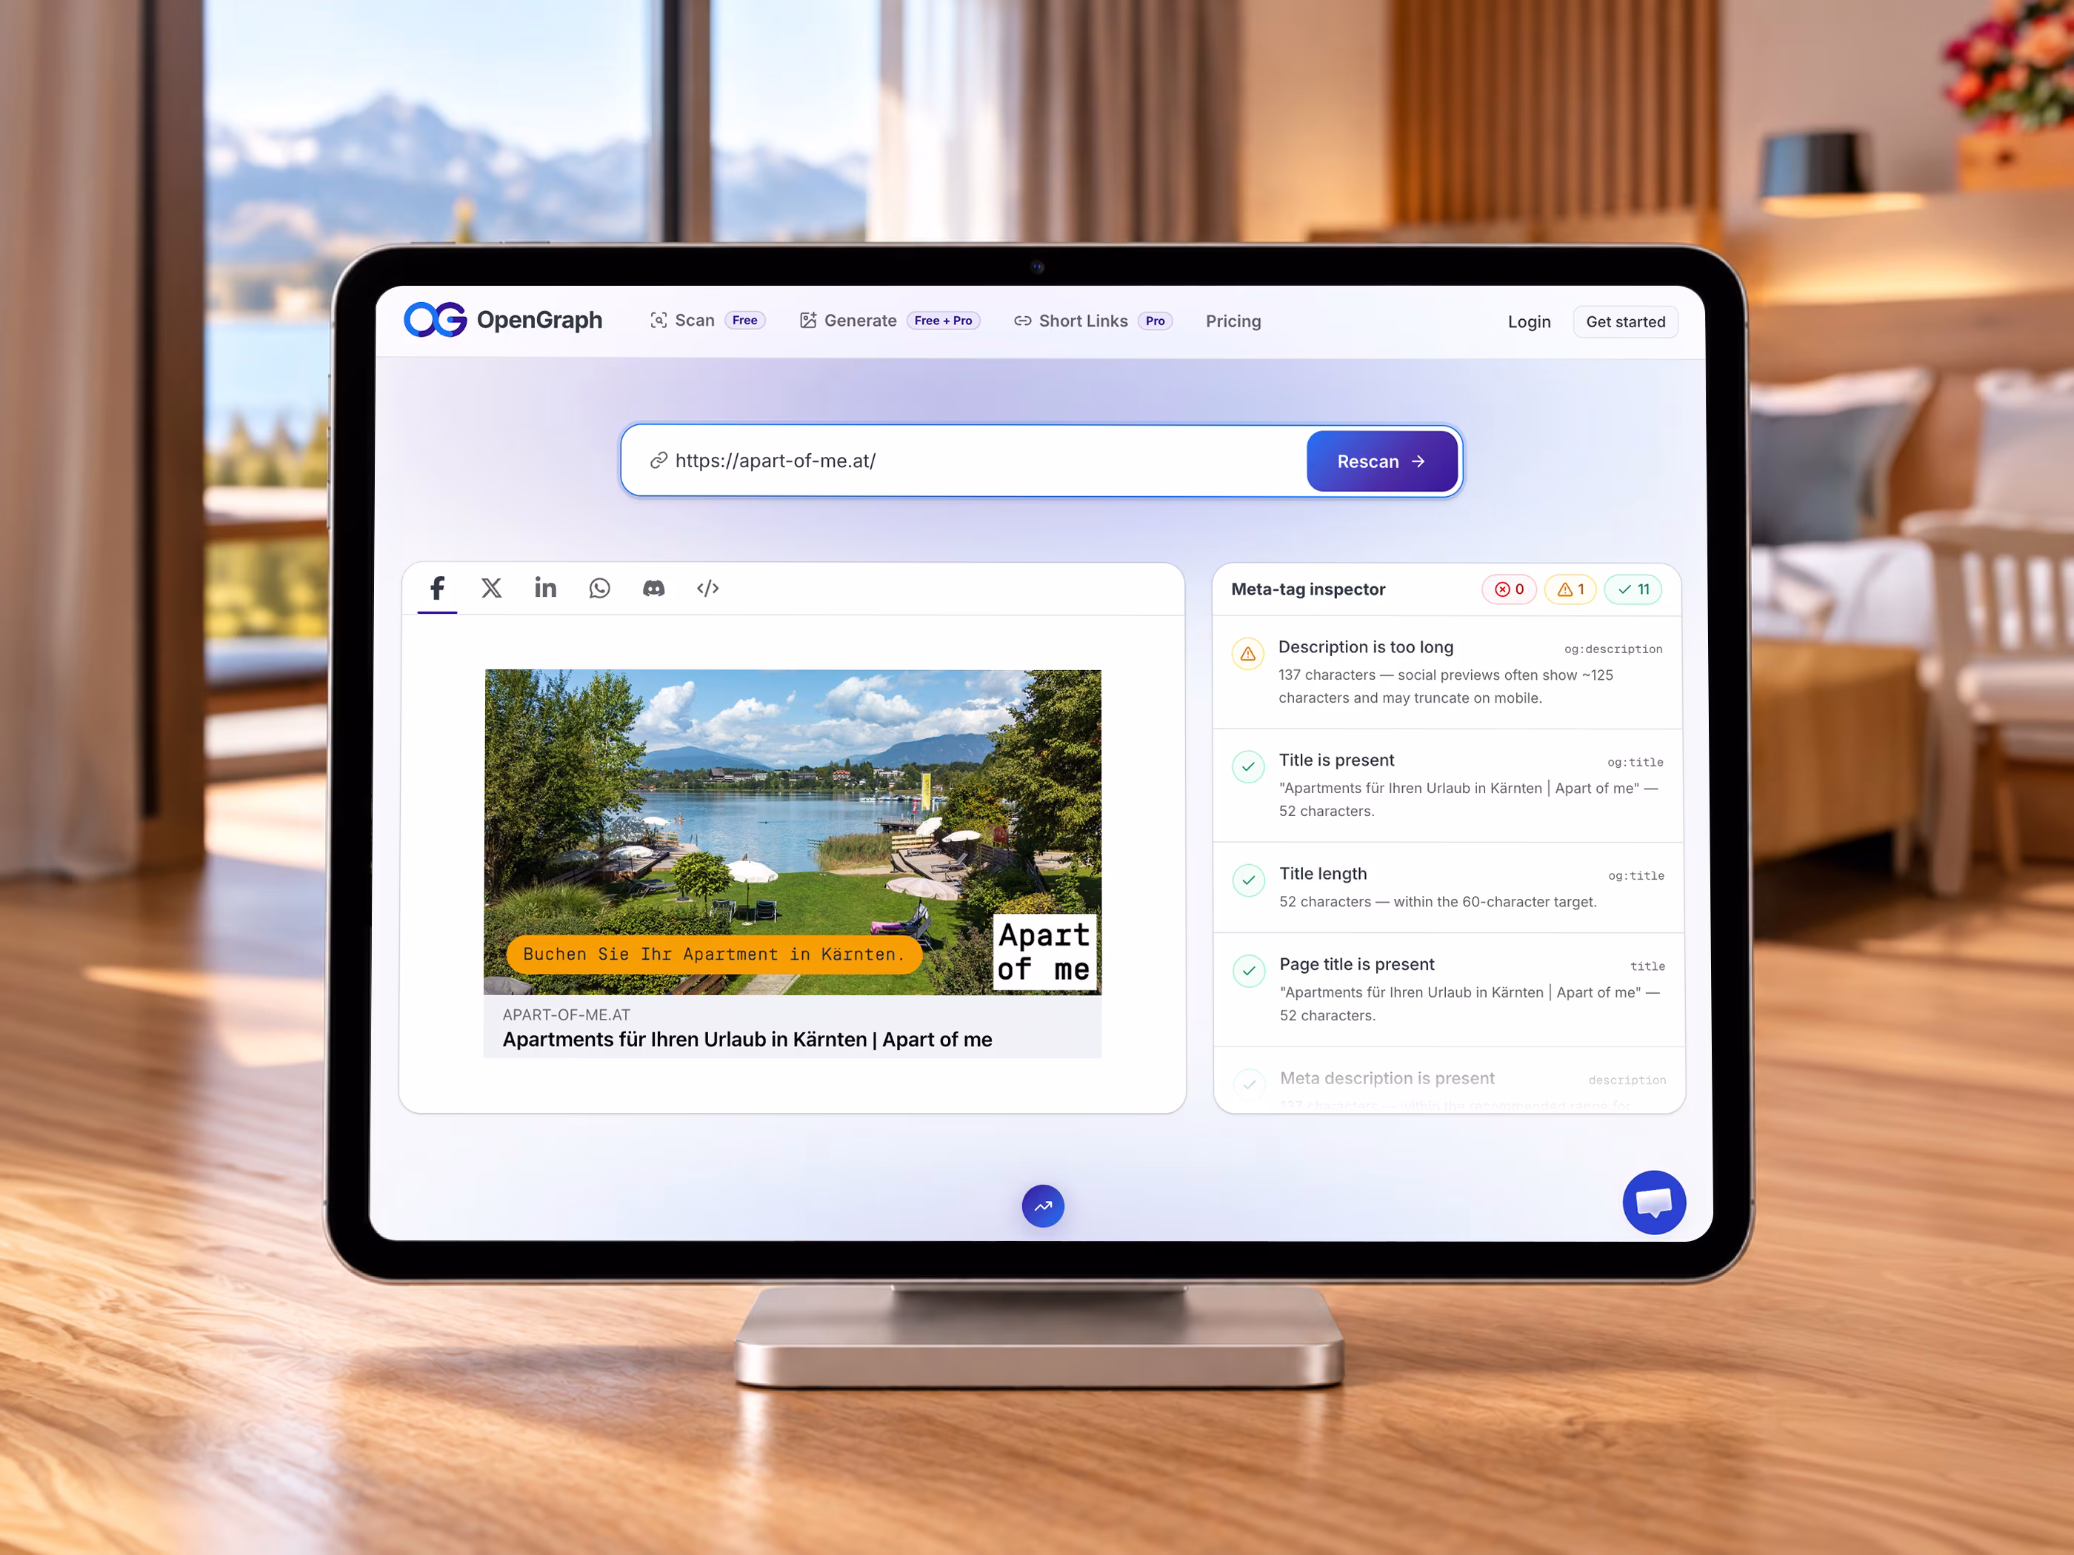Switch to the WhatsApp preview tab
Image resolution: width=2074 pixels, height=1555 pixels.
pyautogui.click(x=599, y=589)
